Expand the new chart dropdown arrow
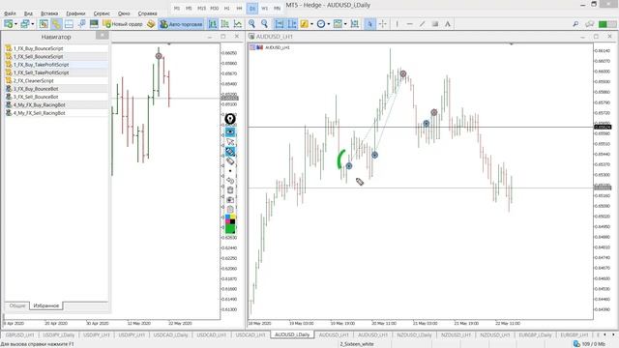The image size is (619, 348). click(15, 24)
